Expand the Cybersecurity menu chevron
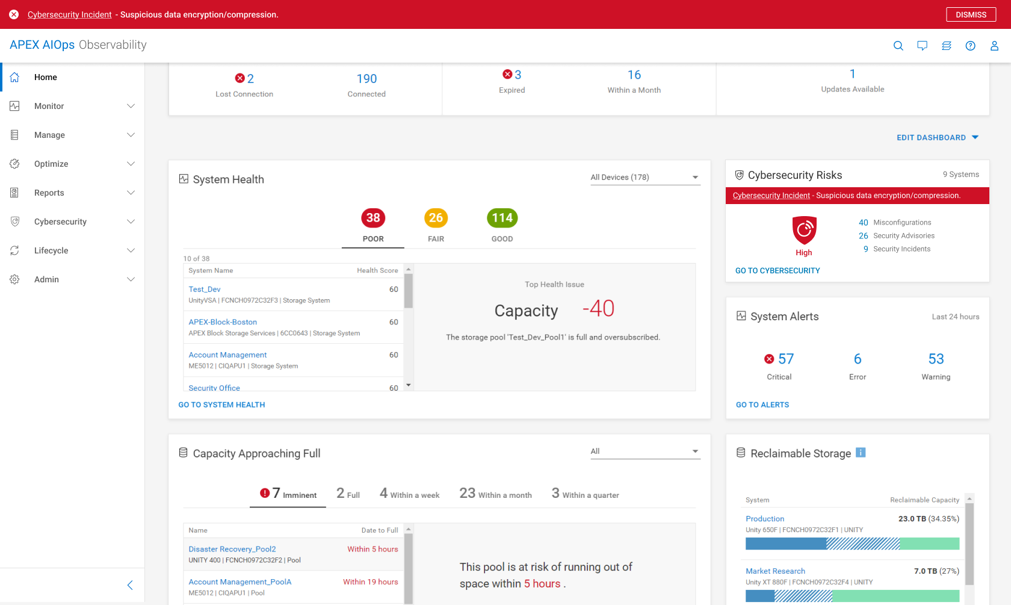Image resolution: width=1011 pixels, height=605 pixels. pyautogui.click(x=131, y=222)
